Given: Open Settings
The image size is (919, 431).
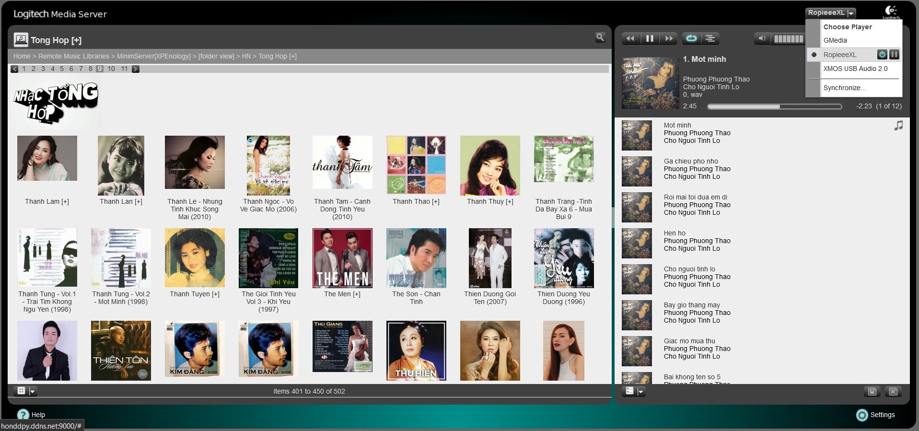Looking at the screenshot, I should tap(876, 415).
